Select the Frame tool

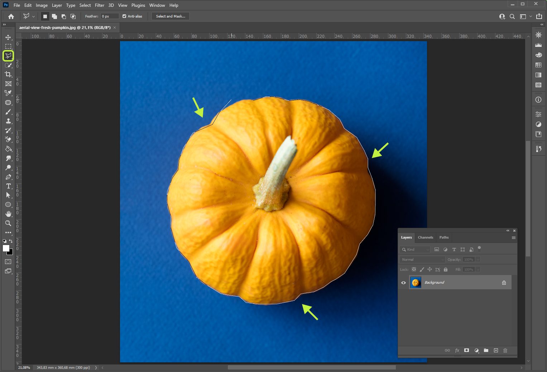[8, 84]
